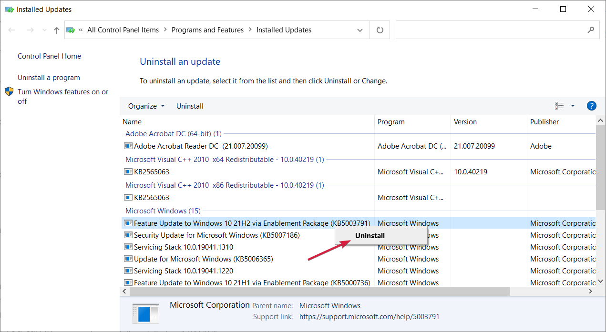Click the horizontal scrollbar right arrow
Screen dimensions: 606x332
[x=591, y=291]
